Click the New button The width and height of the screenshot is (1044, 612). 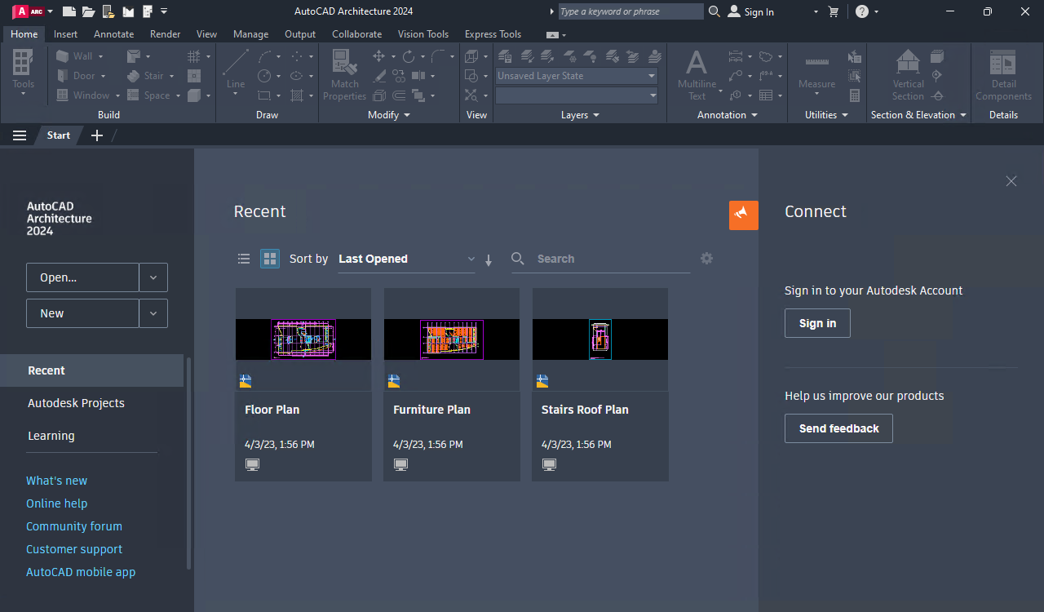[82, 313]
